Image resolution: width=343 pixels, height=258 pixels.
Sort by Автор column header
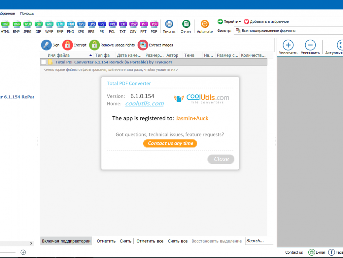(173, 55)
